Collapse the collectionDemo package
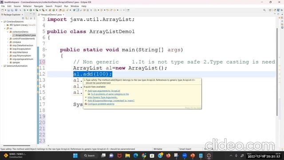Screen dimensions: 284x160 (8, 32)
